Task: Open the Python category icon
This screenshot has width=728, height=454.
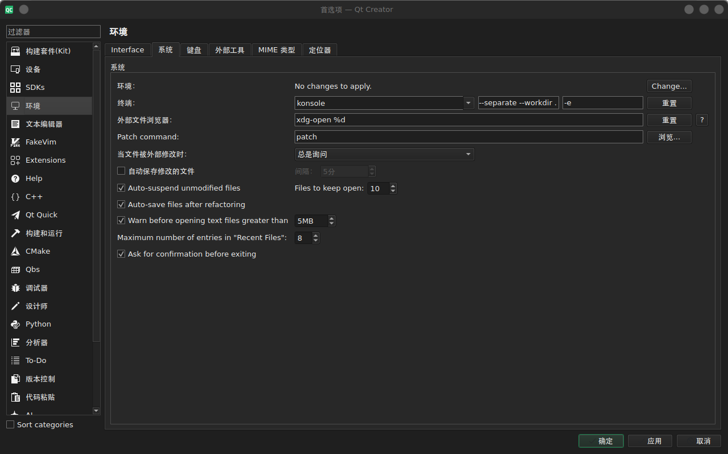Action: (15, 324)
